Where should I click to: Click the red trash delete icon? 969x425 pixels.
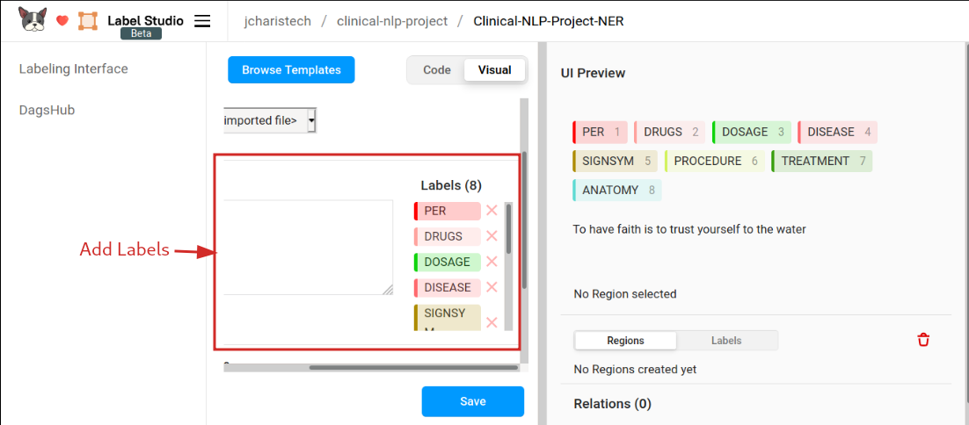(923, 340)
